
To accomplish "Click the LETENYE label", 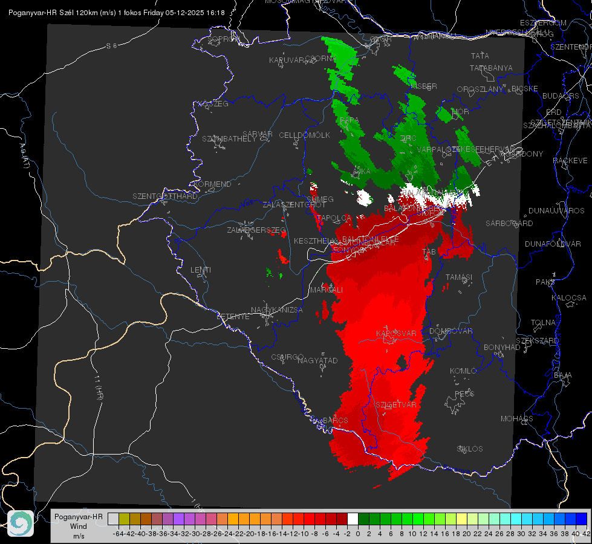I will click(x=233, y=316).
